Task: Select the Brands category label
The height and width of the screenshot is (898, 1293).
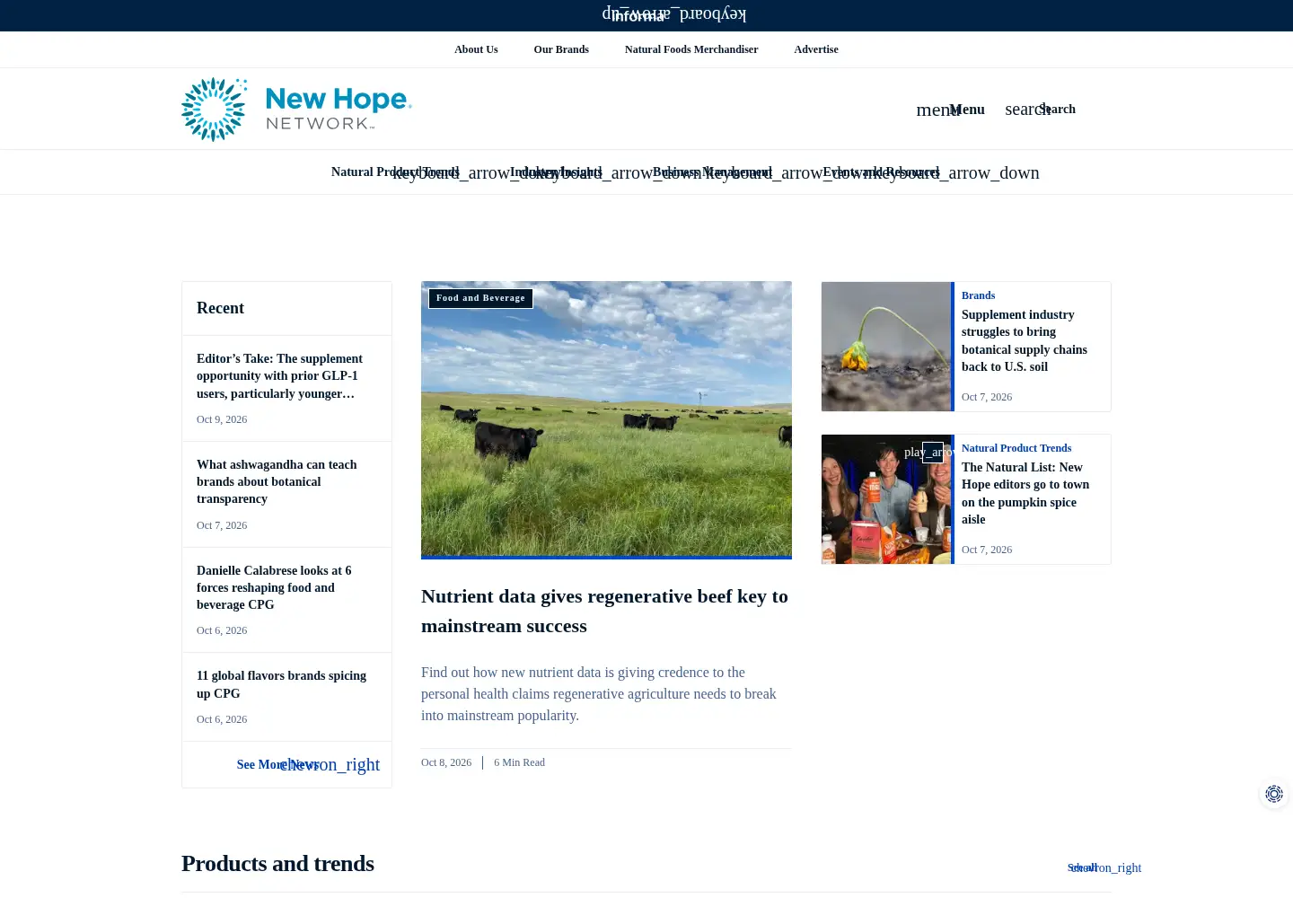Action: (x=978, y=295)
